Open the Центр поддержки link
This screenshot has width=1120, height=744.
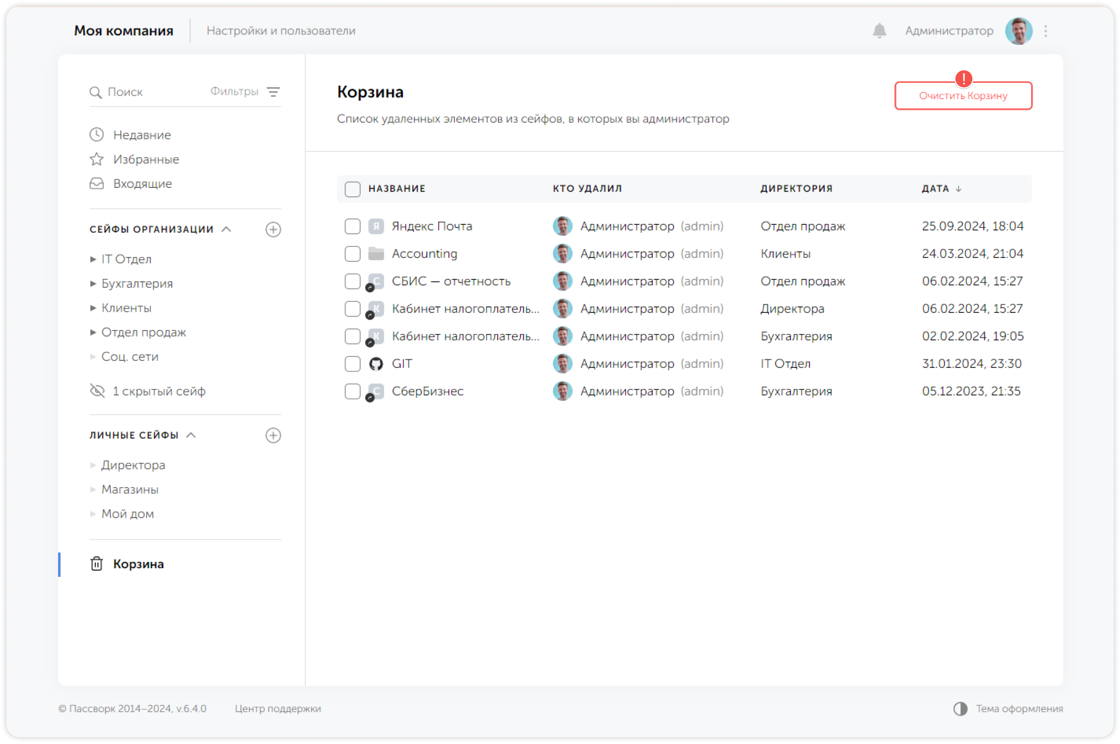pyautogui.click(x=277, y=709)
